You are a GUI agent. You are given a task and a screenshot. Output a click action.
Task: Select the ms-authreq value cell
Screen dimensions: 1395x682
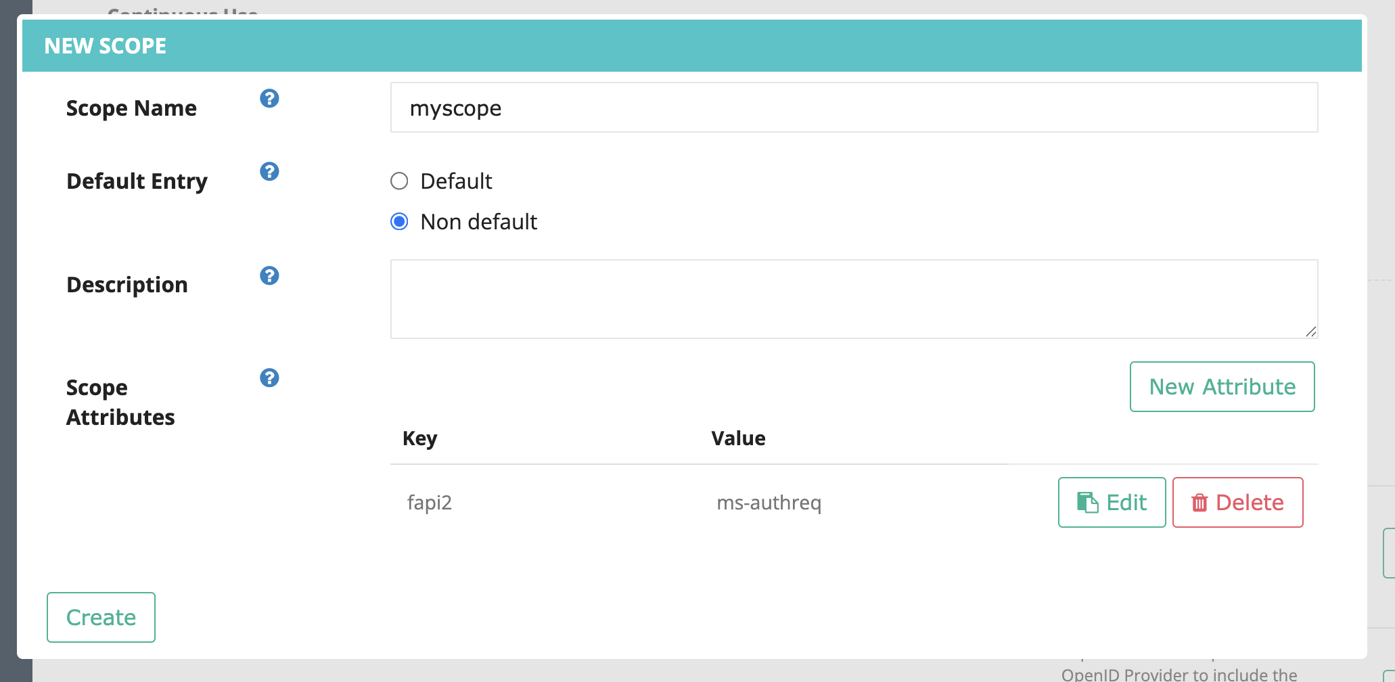[769, 503]
